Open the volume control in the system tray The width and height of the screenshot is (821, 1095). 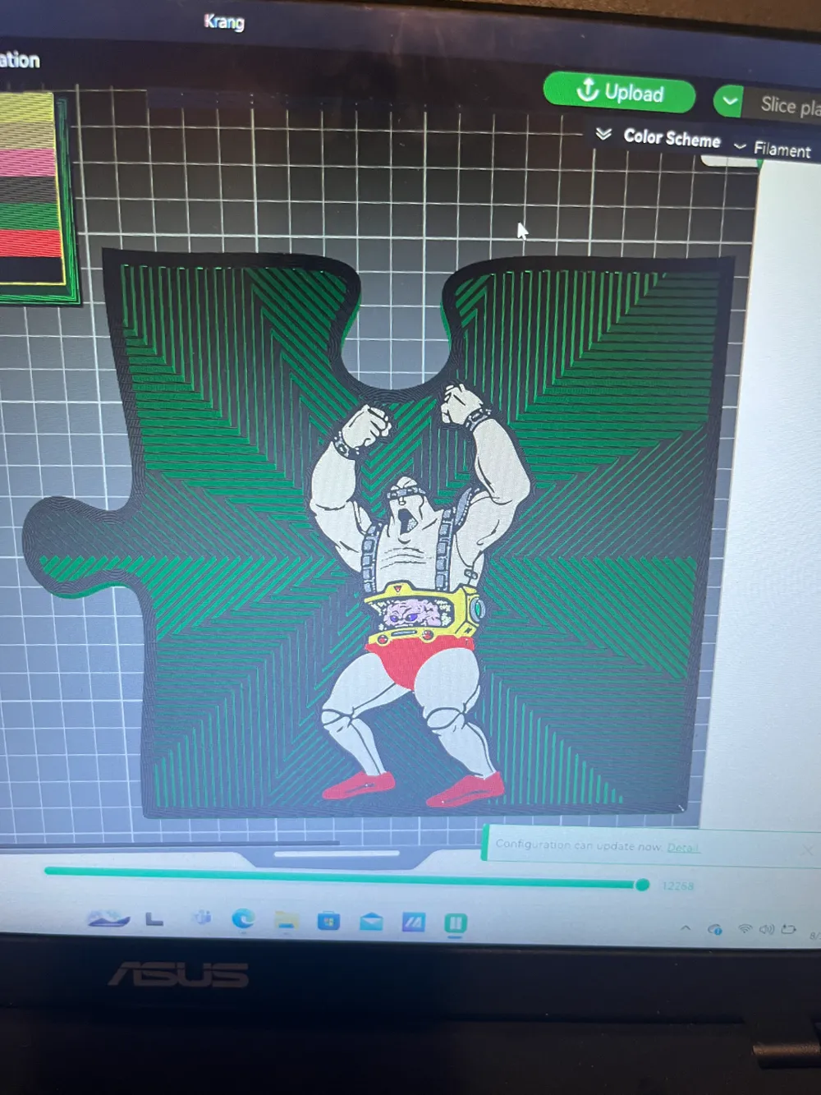[x=766, y=929]
